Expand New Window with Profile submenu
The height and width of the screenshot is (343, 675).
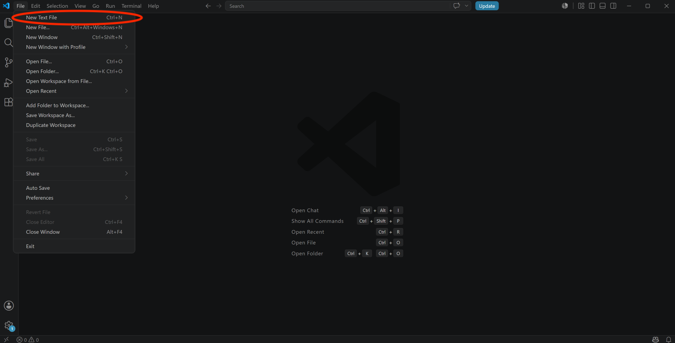click(x=74, y=47)
